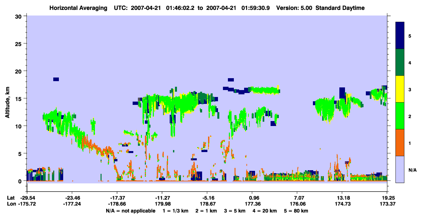Click the '2 = 1 km' legend text
The width and height of the screenshot is (430, 220).
pyautogui.click(x=206, y=211)
